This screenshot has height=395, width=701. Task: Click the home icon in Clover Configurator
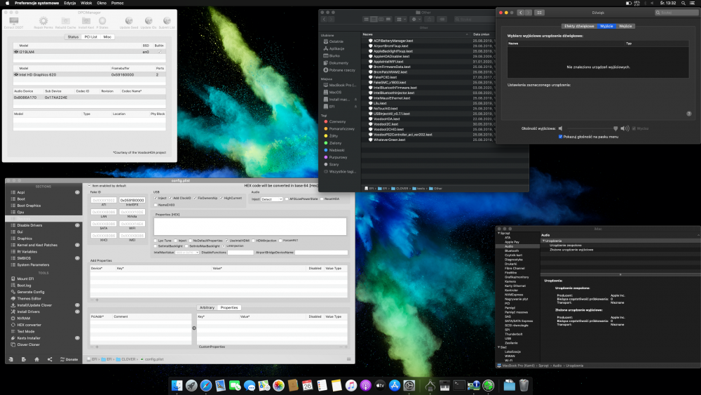click(x=36, y=359)
